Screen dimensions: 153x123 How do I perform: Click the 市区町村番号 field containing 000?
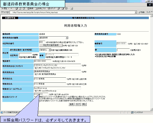(42, 42)
